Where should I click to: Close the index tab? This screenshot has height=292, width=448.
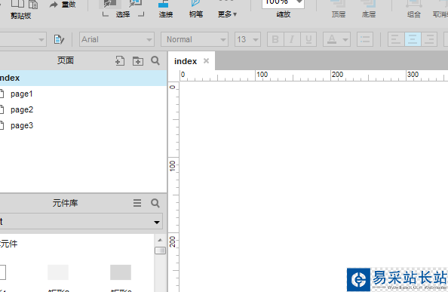[207, 61]
